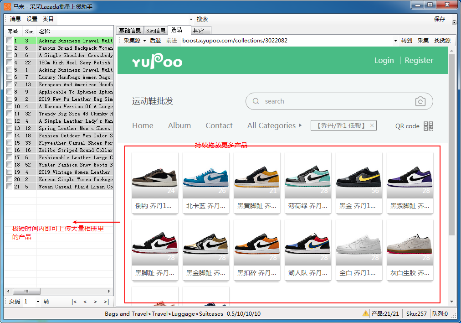
Task: Click the product list scroll right arrow
Action: [x=109, y=291]
